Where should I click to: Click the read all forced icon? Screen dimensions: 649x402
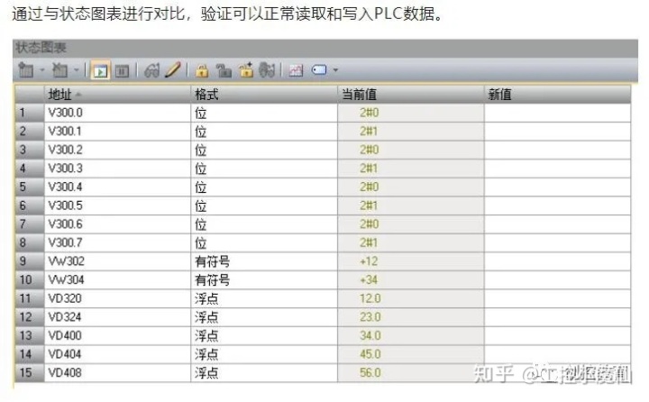point(267,70)
